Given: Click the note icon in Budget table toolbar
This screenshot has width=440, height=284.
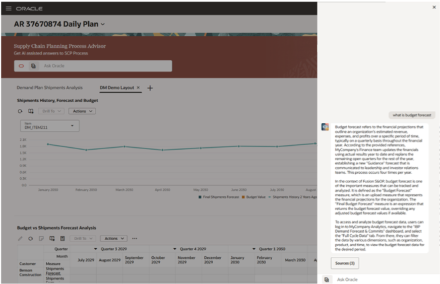Looking at the screenshot, I should [x=41, y=239].
